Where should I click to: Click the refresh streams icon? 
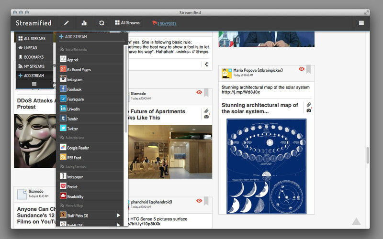click(x=101, y=23)
